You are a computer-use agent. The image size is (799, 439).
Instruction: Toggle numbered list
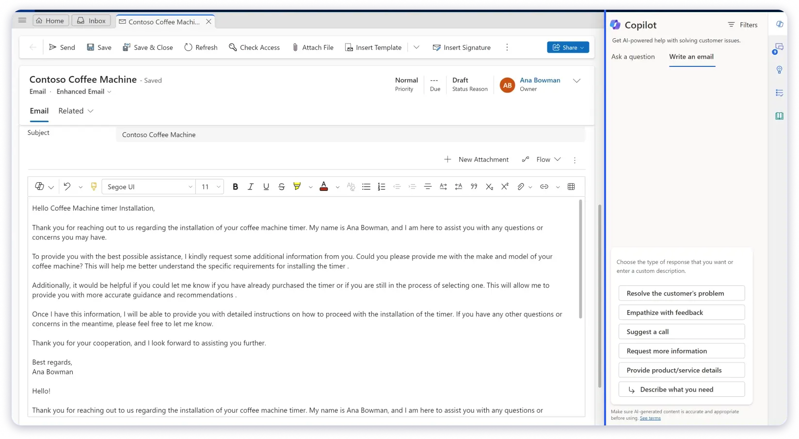(382, 187)
